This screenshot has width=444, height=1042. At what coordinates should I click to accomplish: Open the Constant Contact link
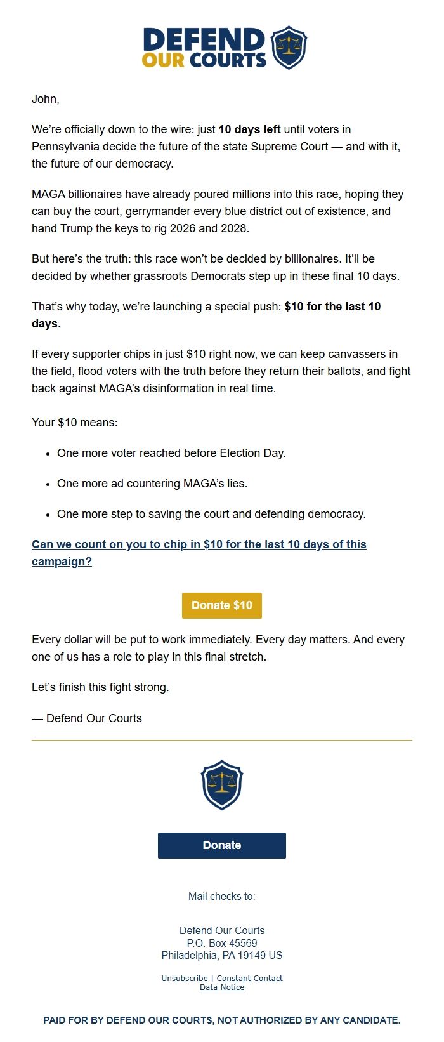click(x=249, y=978)
